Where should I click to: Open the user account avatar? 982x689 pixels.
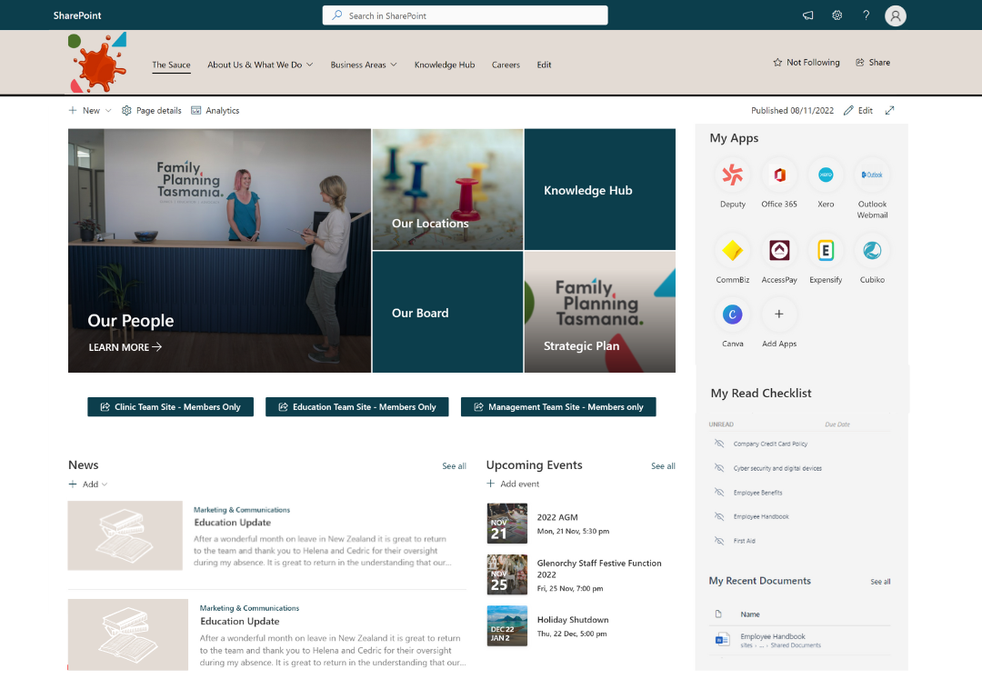tap(896, 15)
